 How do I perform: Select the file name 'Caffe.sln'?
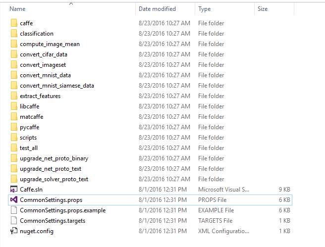[x=31, y=189]
